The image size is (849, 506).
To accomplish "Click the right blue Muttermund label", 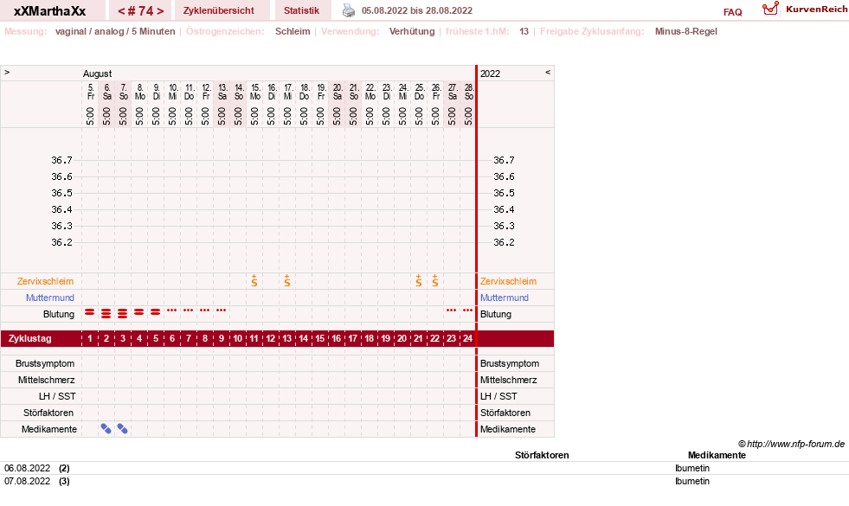I will [504, 298].
